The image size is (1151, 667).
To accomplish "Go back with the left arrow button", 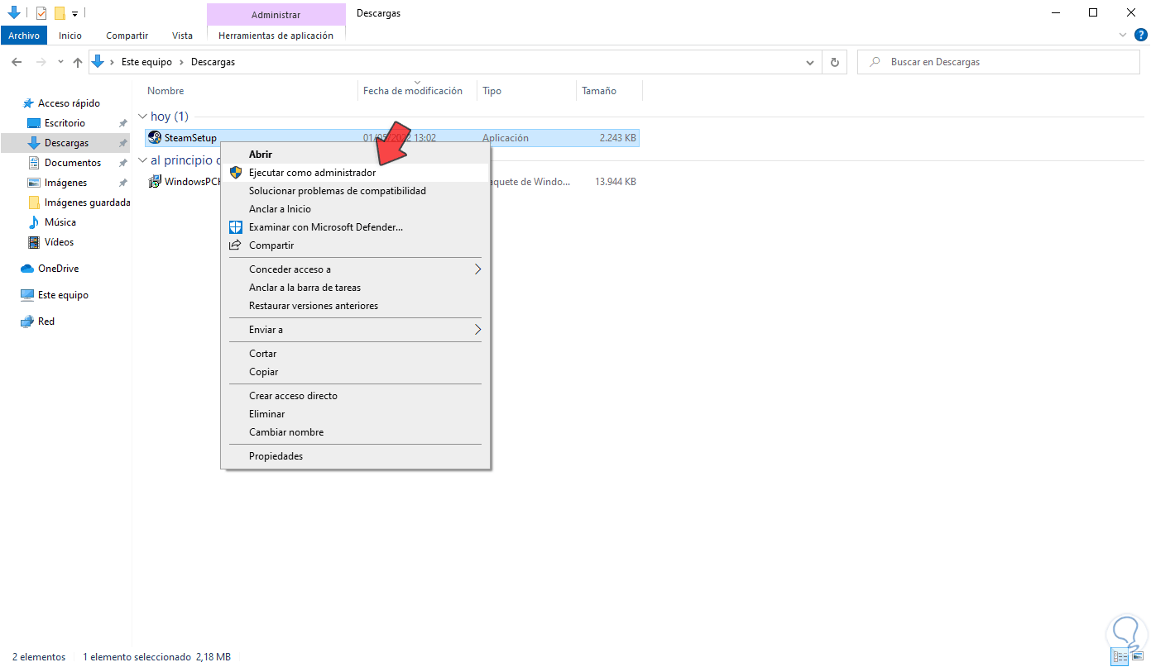I will [17, 62].
